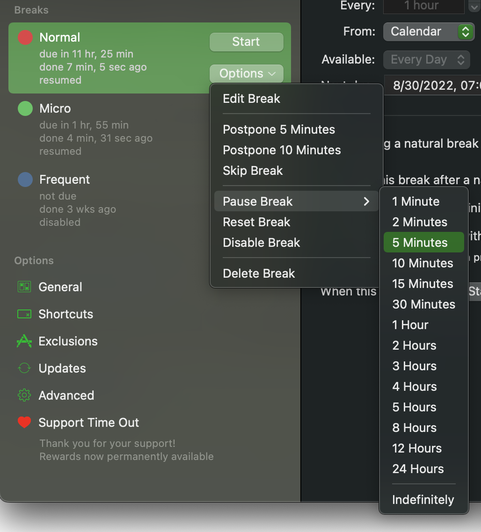This screenshot has width=481, height=532.
Task: Open the Shortcuts keyboard icon
Action: (x=24, y=314)
